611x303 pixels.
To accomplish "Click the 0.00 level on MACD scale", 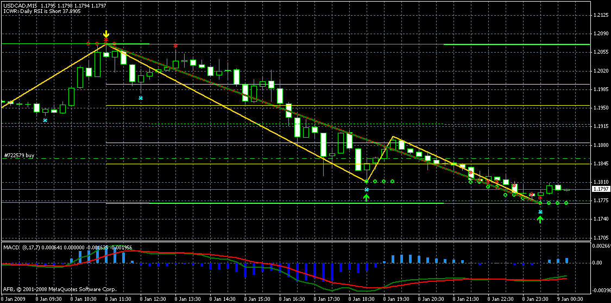I will (x=597, y=263).
